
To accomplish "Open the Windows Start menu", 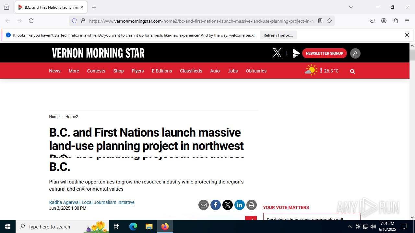I will tap(8, 227).
